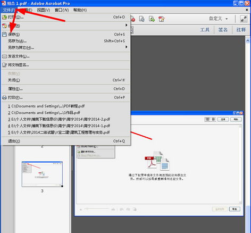Click the printer icon beside 打印(P)
Screen dimensions: 251x233
(4, 98)
